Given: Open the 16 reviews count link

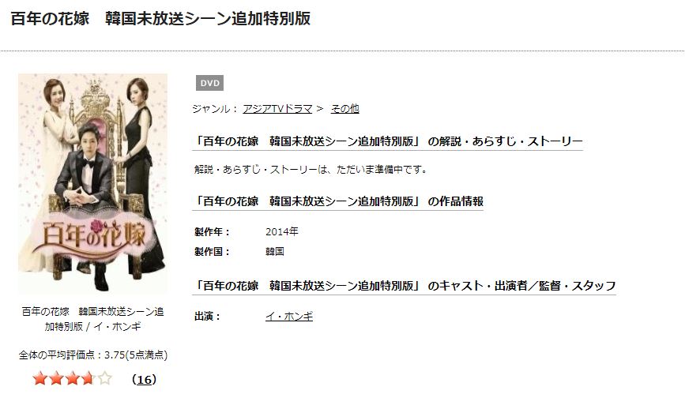Looking at the screenshot, I should point(144,380).
